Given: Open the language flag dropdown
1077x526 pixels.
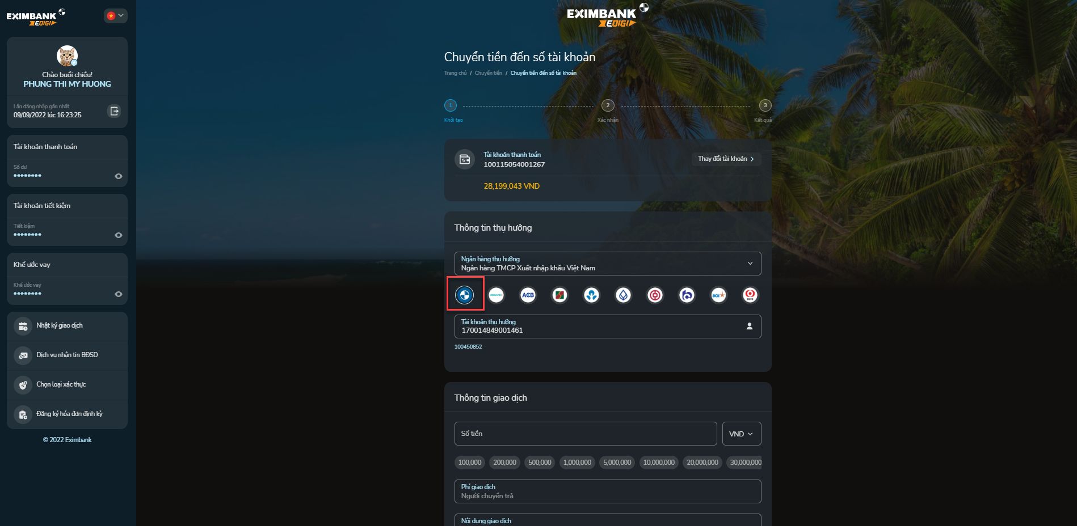Looking at the screenshot, I should point(115,16).
